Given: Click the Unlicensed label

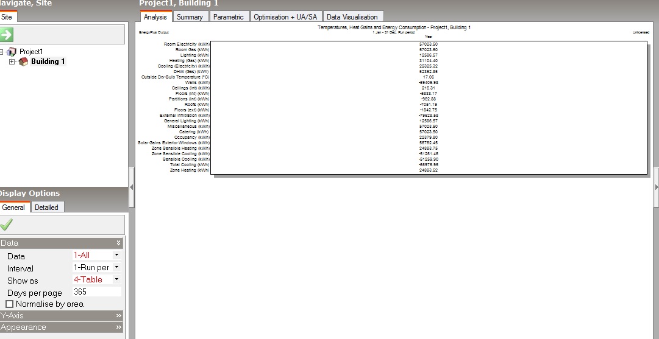Looking at the screenshot, I should 641,32.
